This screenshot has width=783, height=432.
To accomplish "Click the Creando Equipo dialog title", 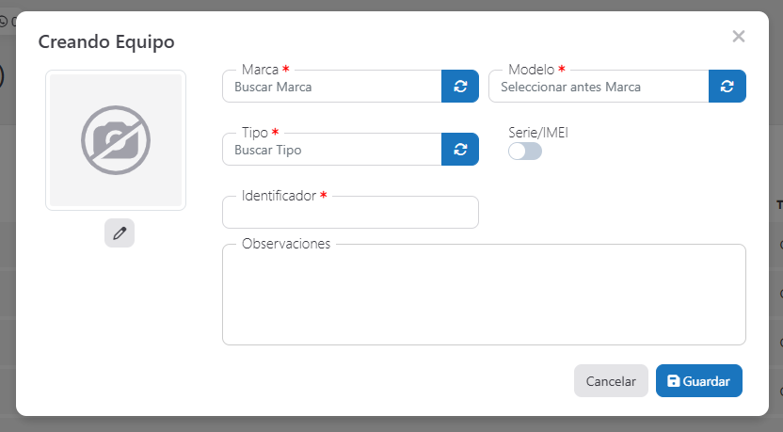I will click(x=105, y=41).
